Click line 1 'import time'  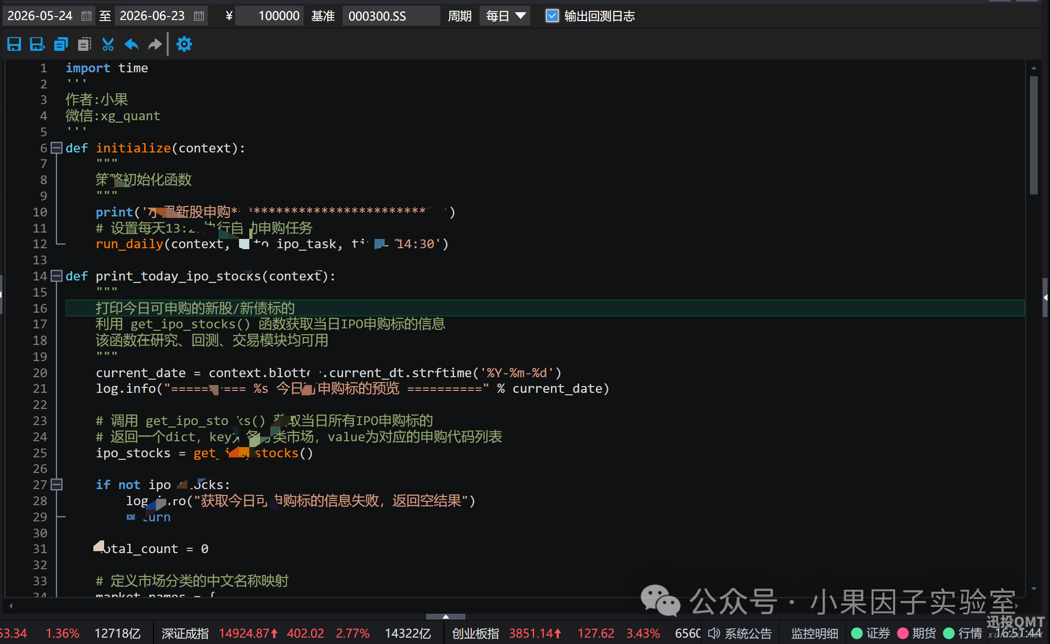point(107,68)
